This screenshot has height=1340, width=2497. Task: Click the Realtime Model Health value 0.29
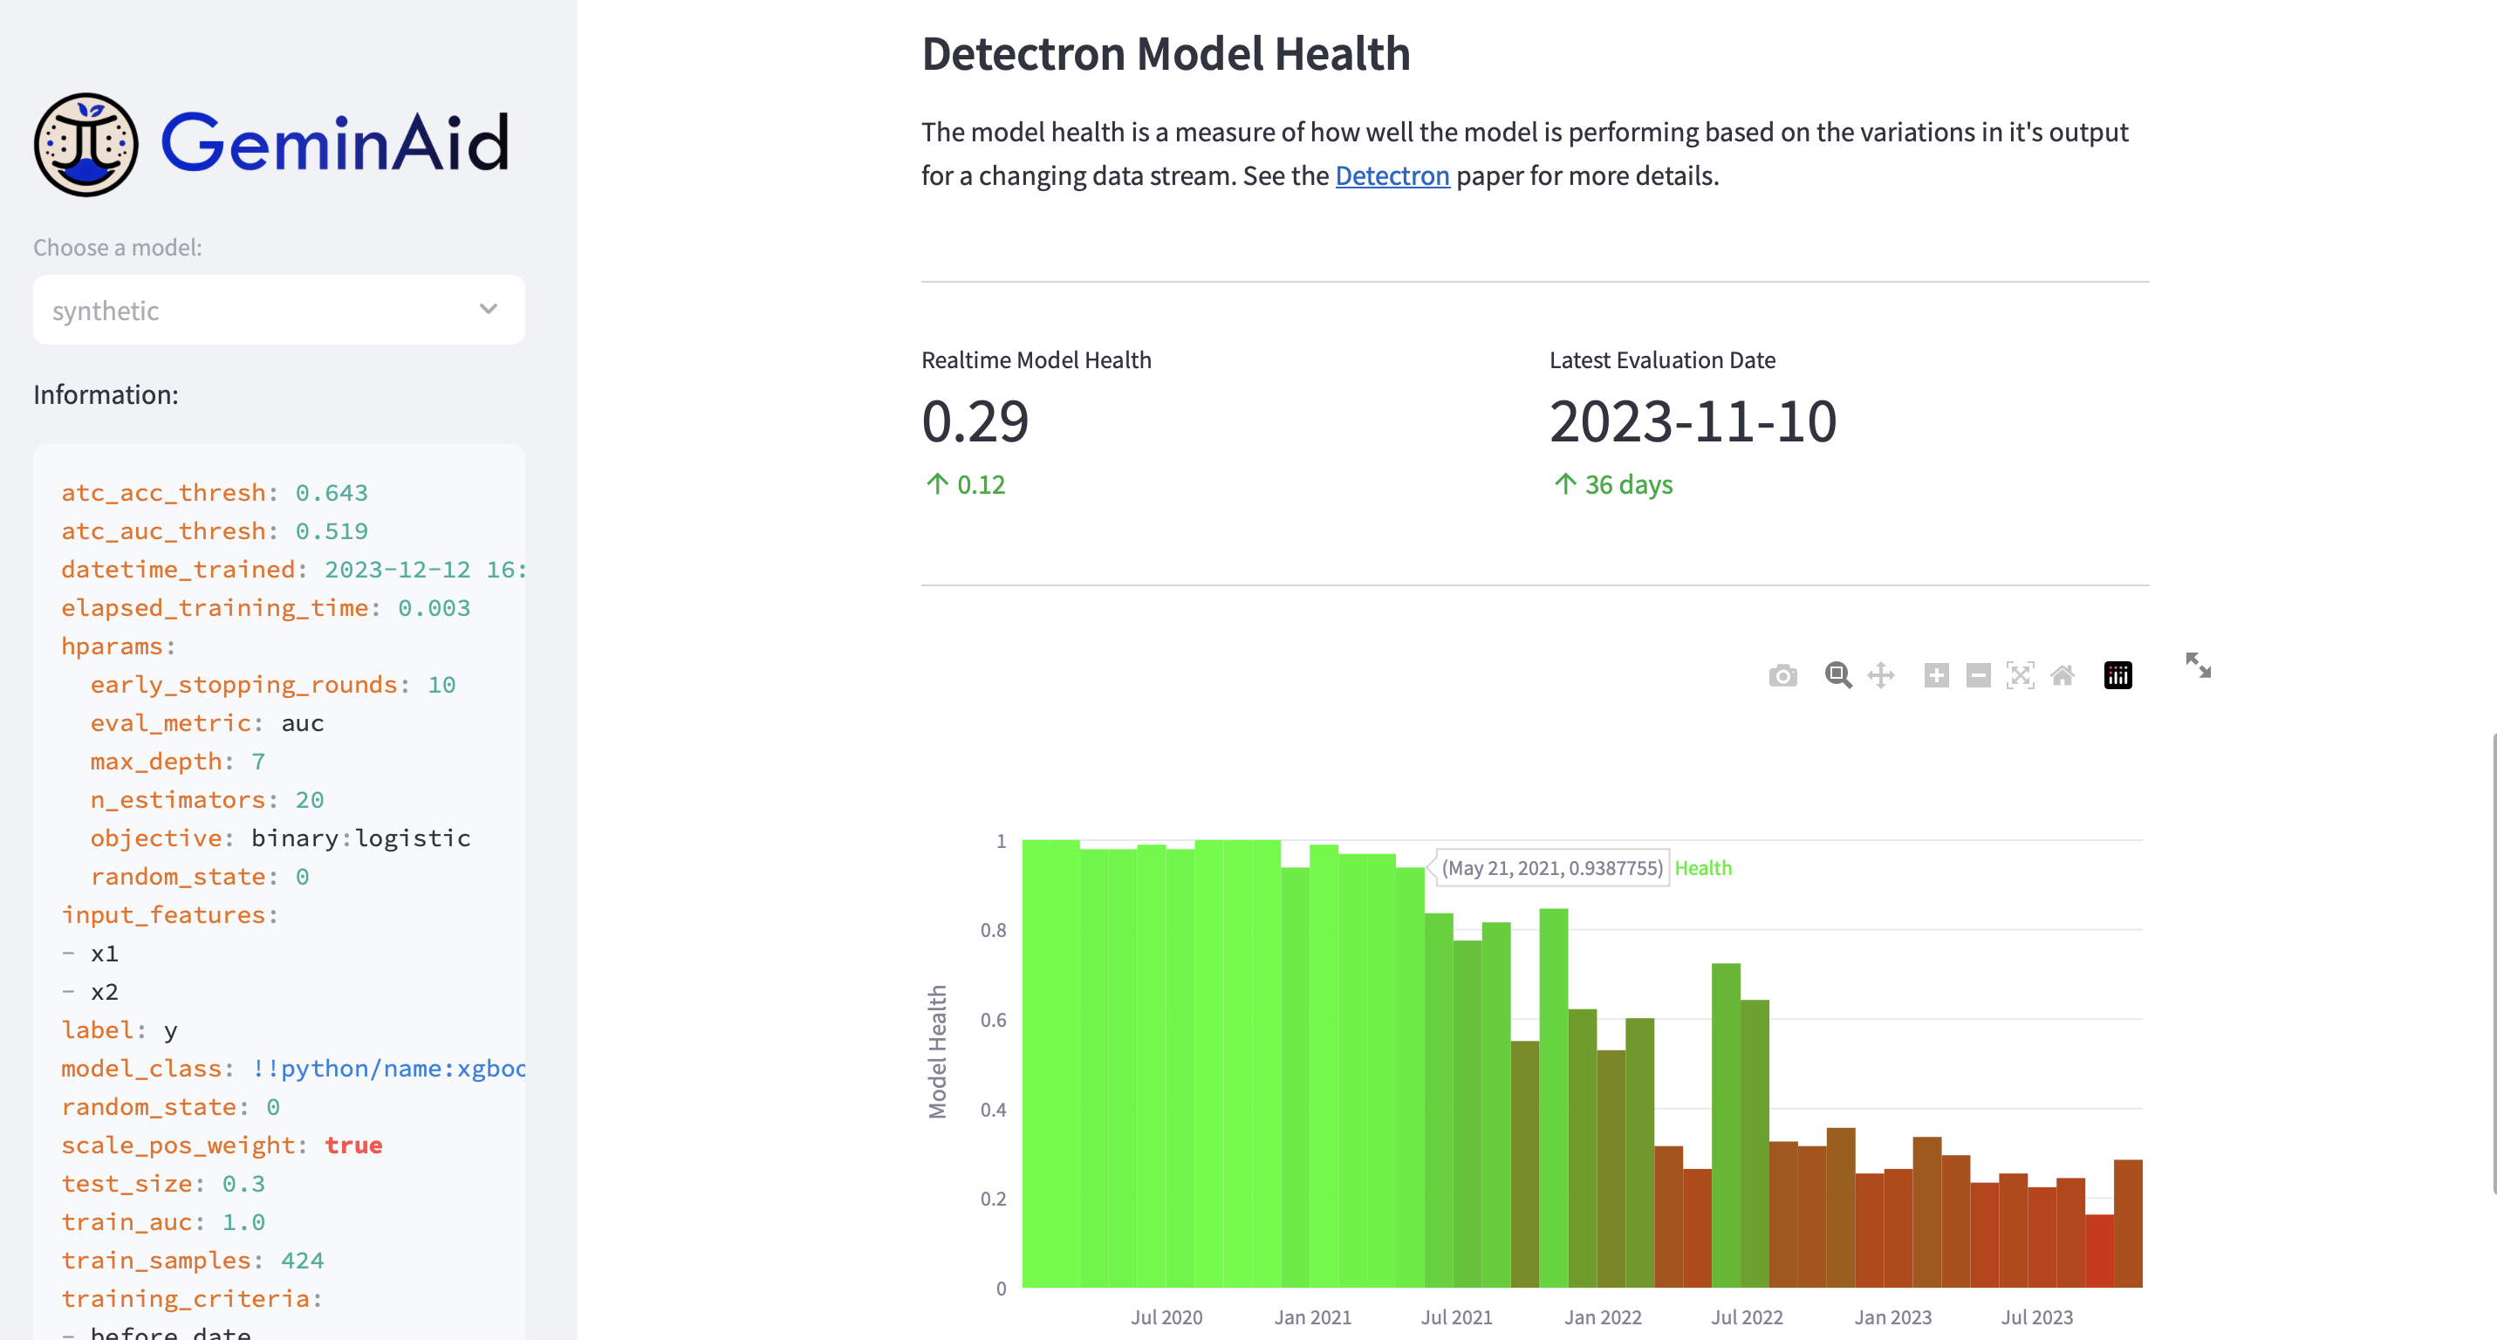click(x=975, y=421)
